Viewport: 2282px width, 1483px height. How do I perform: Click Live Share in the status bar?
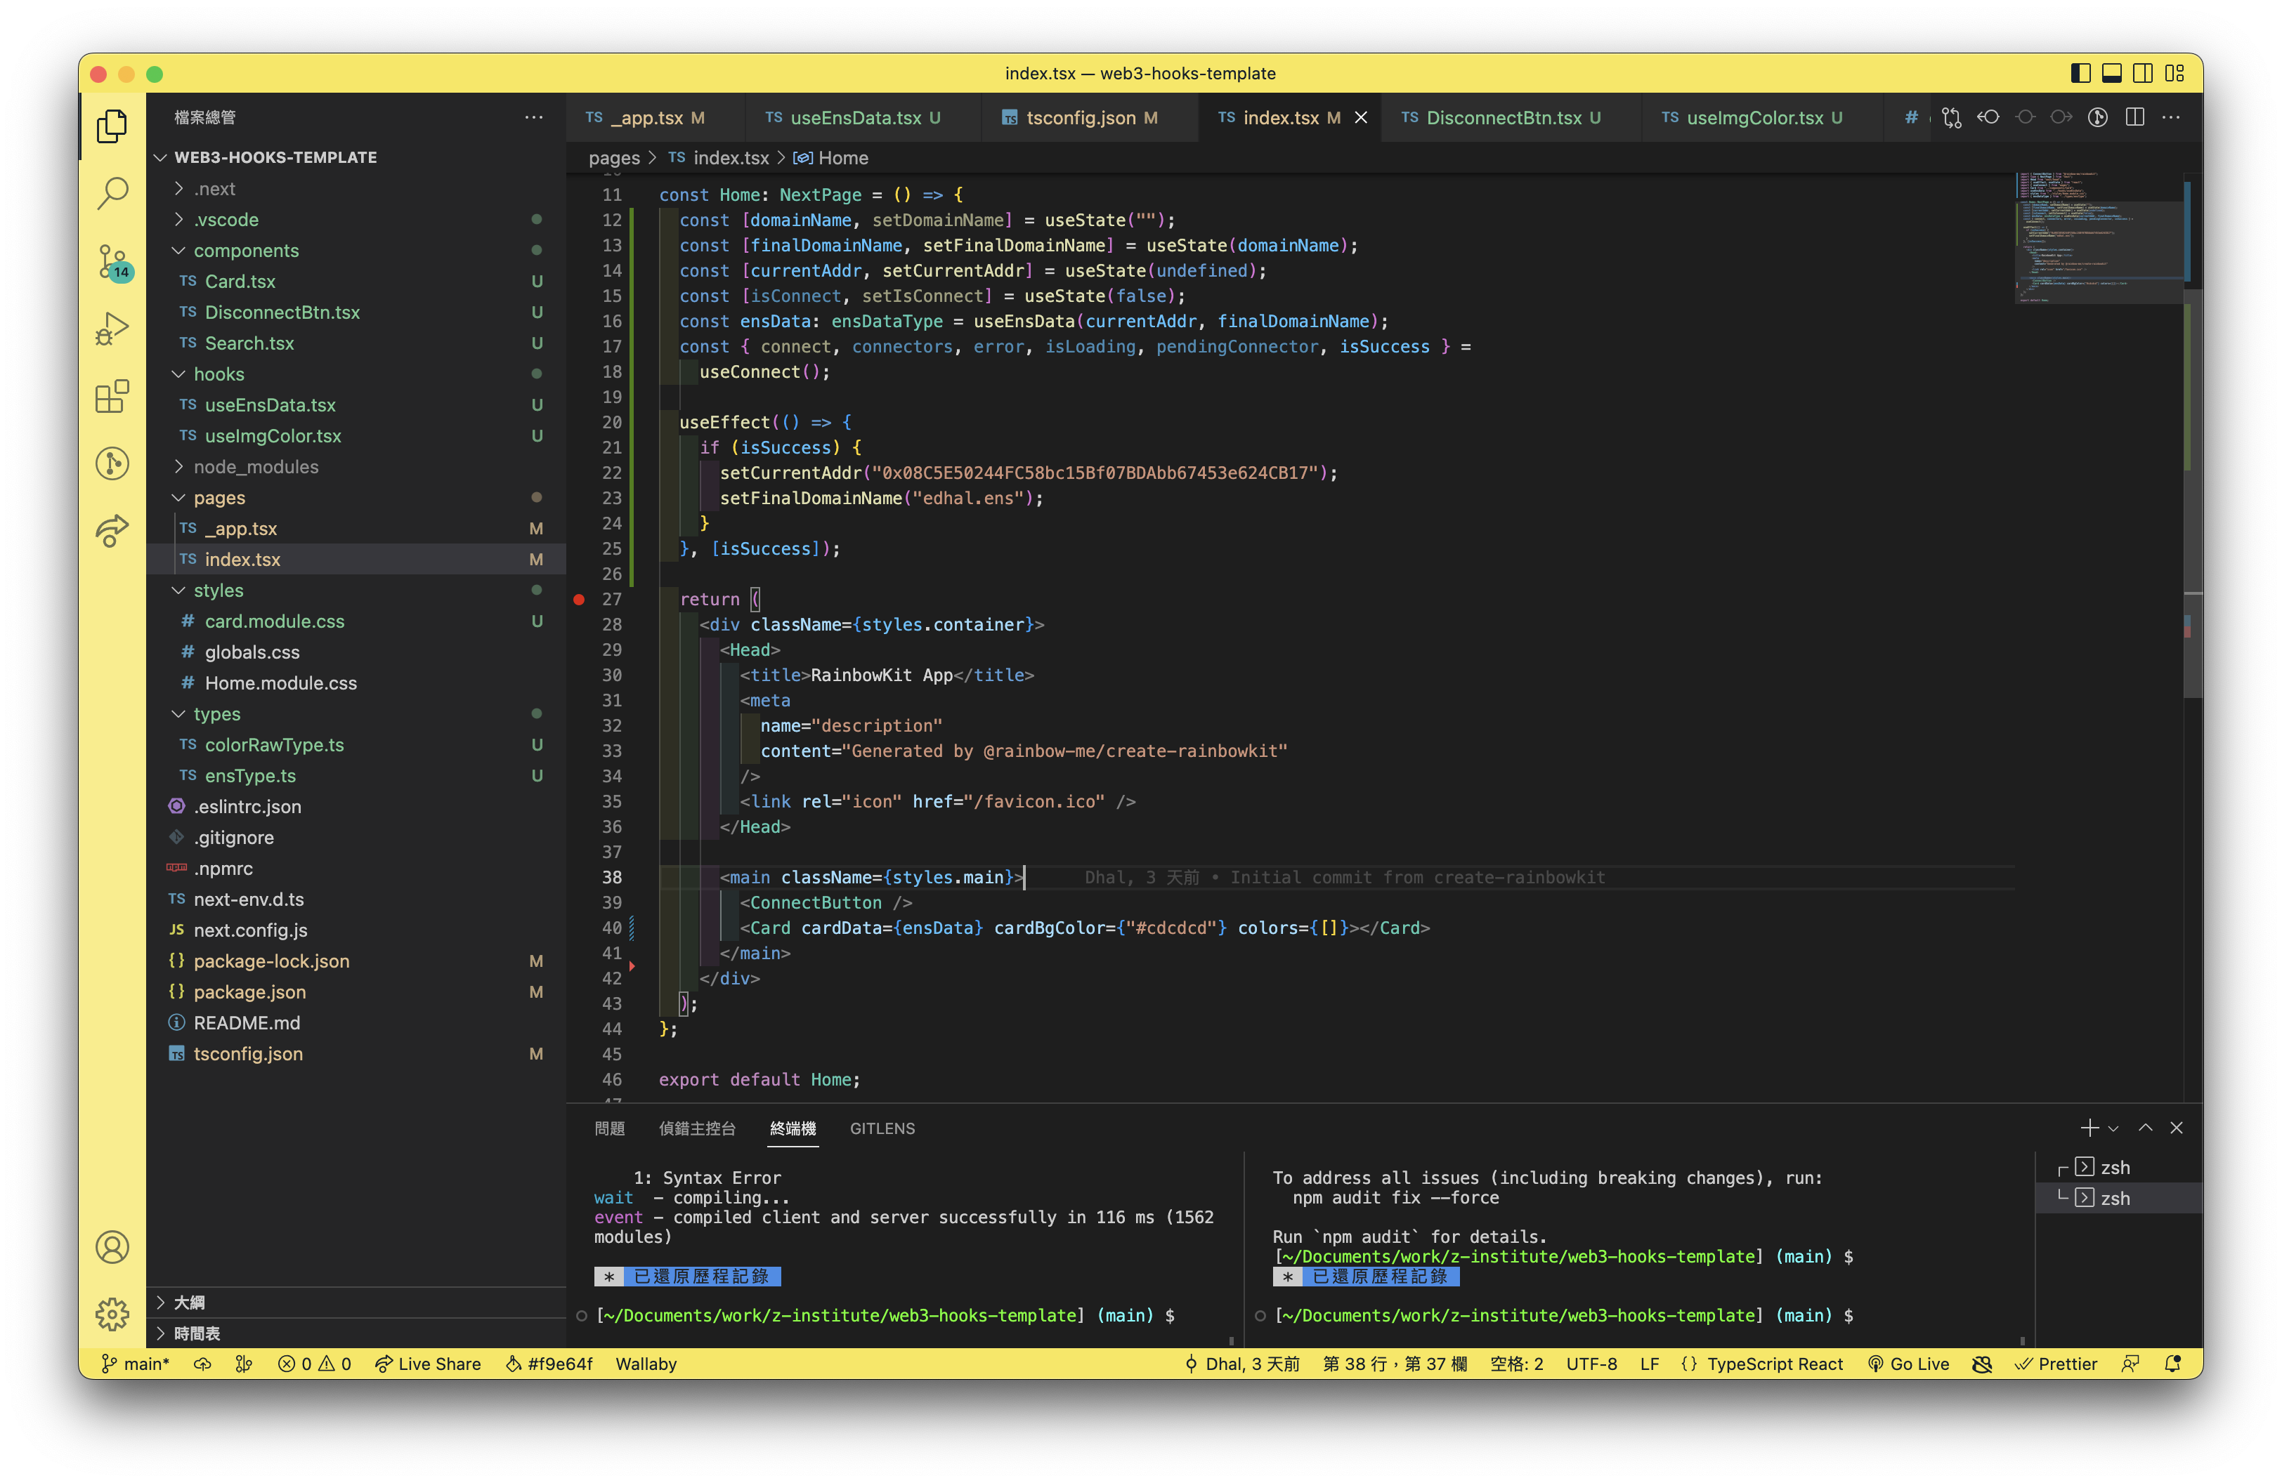point(429,1363)
